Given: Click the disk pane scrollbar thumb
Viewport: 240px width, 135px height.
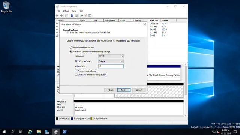Looking at the screenshot, I should (x=186, y=80).
